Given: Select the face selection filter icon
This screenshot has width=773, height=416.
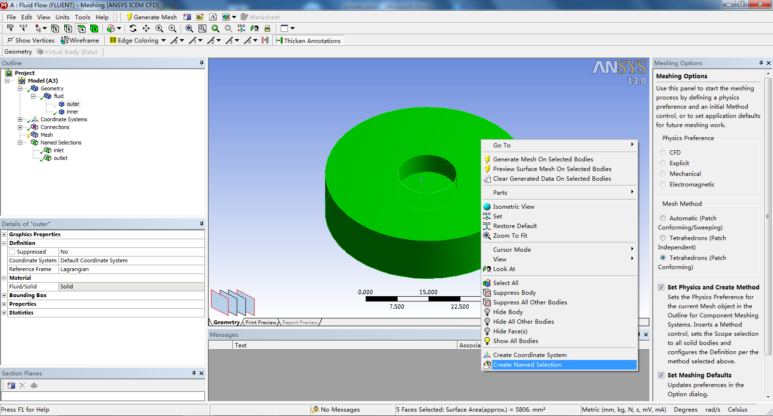Looking at the screenshot, I should pos(81,29).
